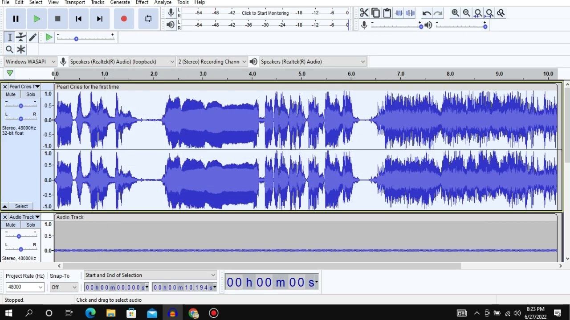Open the Transport menu
The height and width of the screenshot is (320, 570).
(x=75, y=2)
